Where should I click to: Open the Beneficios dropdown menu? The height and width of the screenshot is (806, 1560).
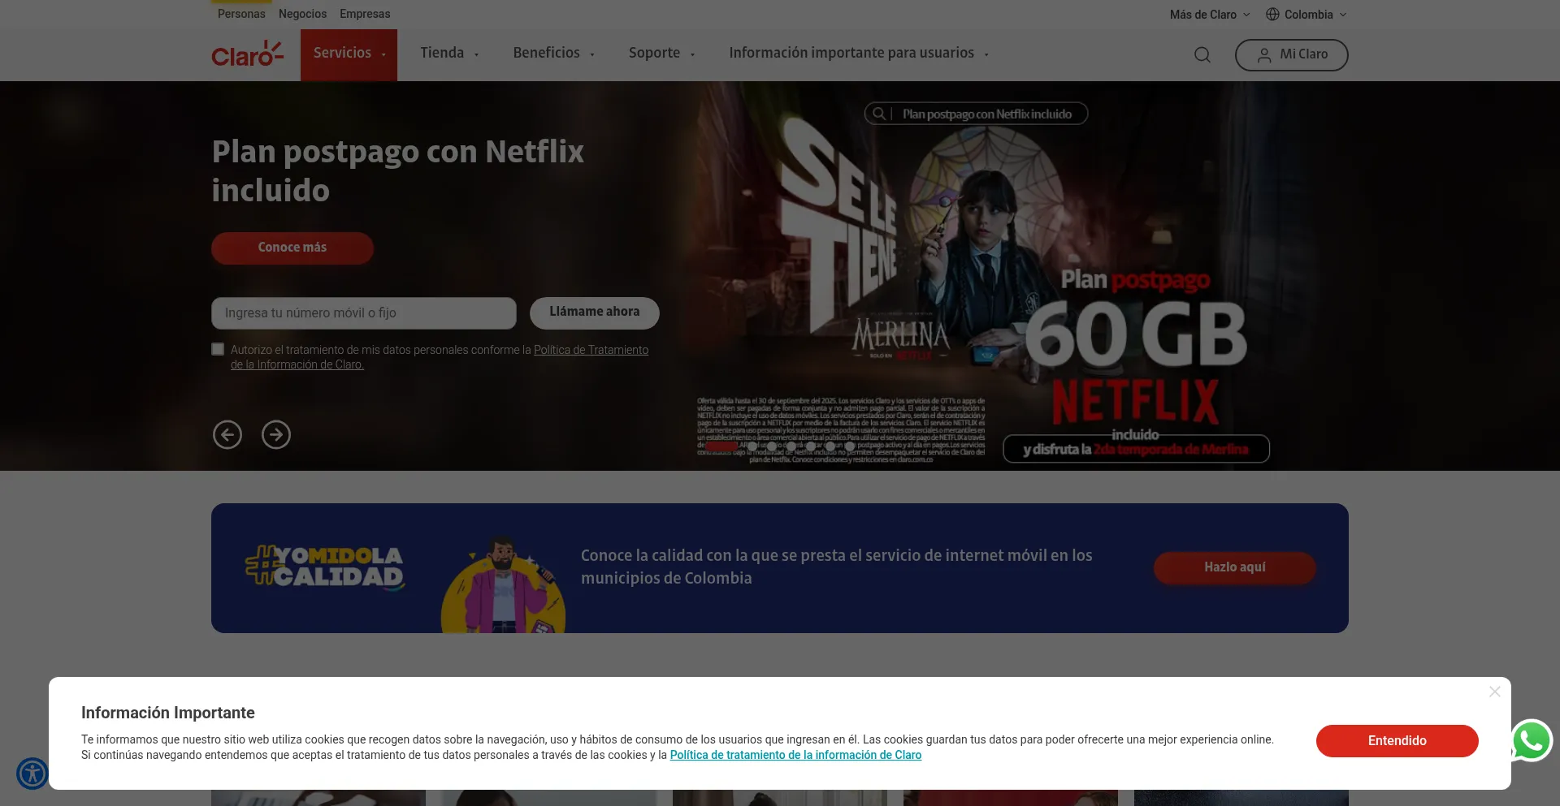pos(553,54)
